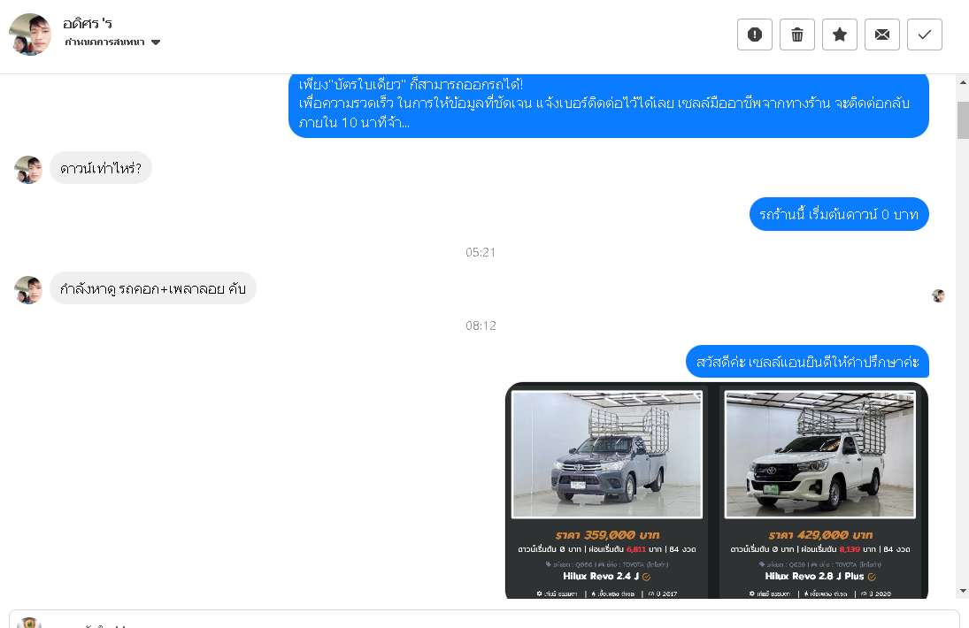Click the chat scrollbar thumb
The width and height of the screenshot is (969, 628).
pos(963,119)
